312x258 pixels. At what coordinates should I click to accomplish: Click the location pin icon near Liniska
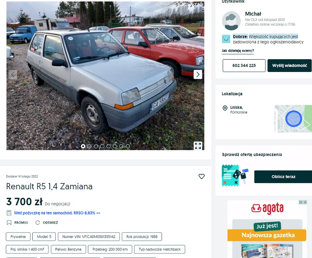pos(225,108)
